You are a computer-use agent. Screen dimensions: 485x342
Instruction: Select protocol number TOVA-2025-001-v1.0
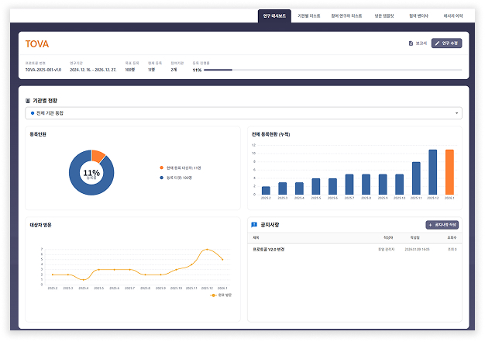pos(43,70)
